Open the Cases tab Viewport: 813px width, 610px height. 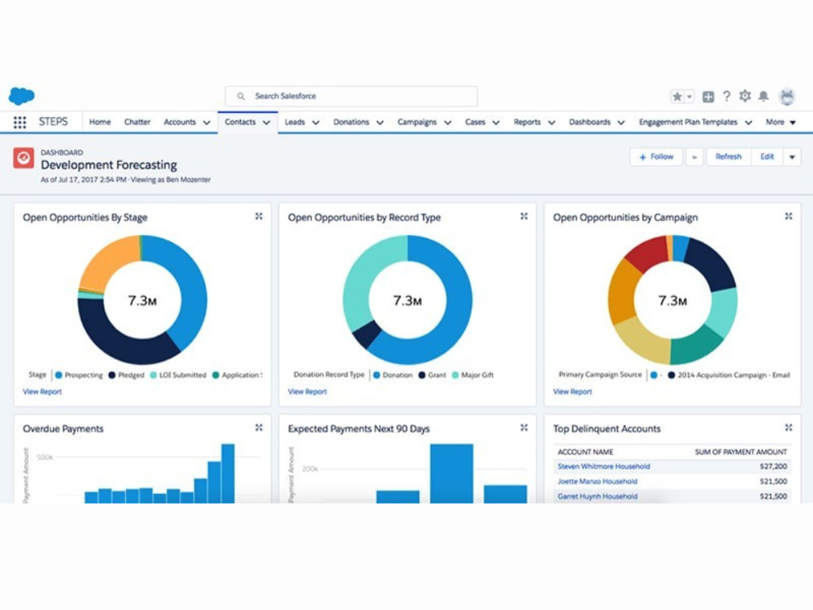(x=475, y=122)
